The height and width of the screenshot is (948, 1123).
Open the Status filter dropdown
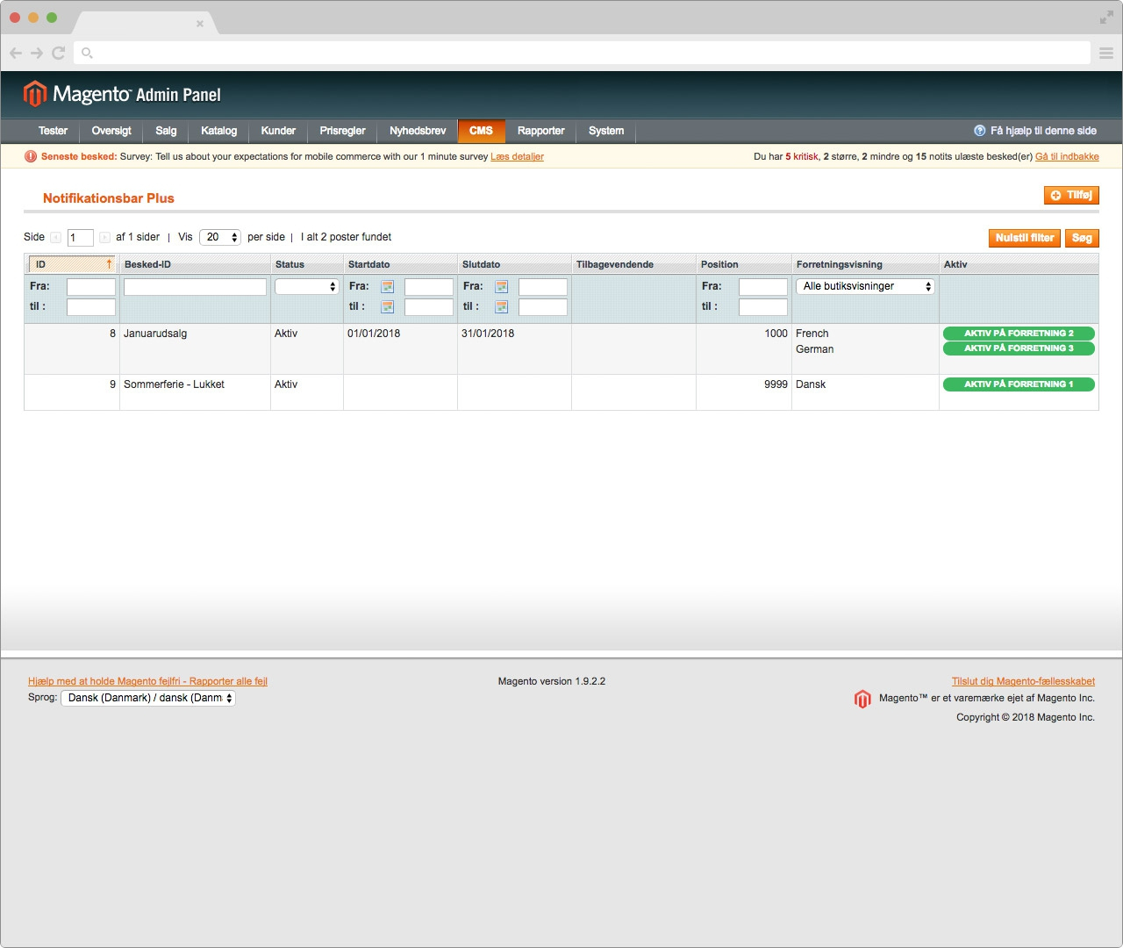pyautogui.click(x=306, y=287)
